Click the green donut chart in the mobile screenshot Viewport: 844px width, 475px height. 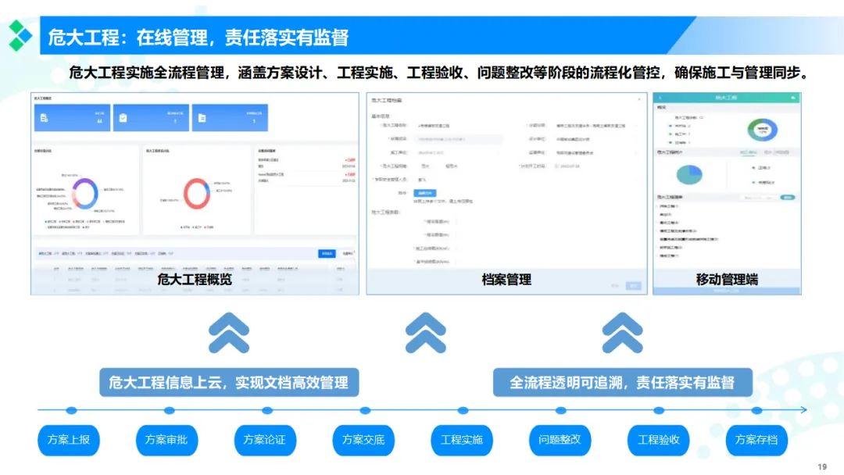click(x=762, y=130)
